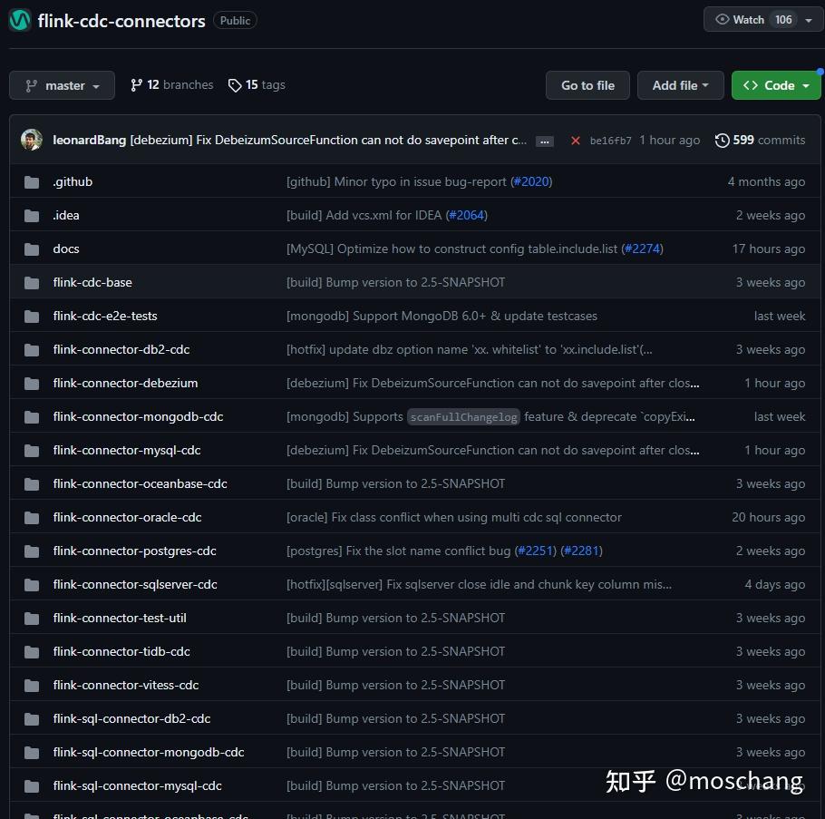Open the flink-connector-mysql-cdc folder
The height and width of the screenshot is (819, 825).
[x=127, y=450]
